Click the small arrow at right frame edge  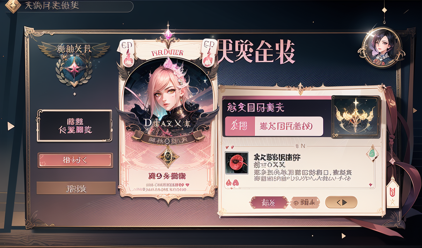tap(415, 110)
